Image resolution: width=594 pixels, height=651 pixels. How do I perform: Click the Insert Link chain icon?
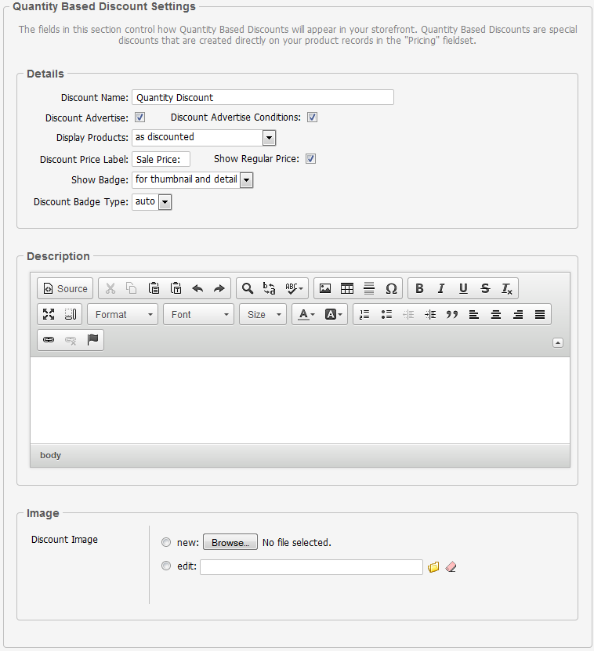[49, 340]
